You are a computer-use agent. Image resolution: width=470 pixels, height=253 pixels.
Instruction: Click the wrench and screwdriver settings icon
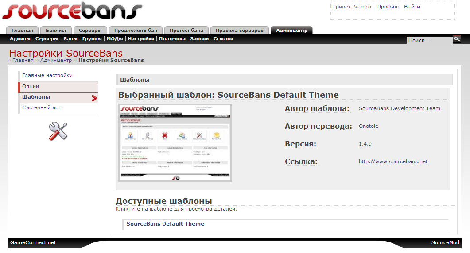point(58,131)
